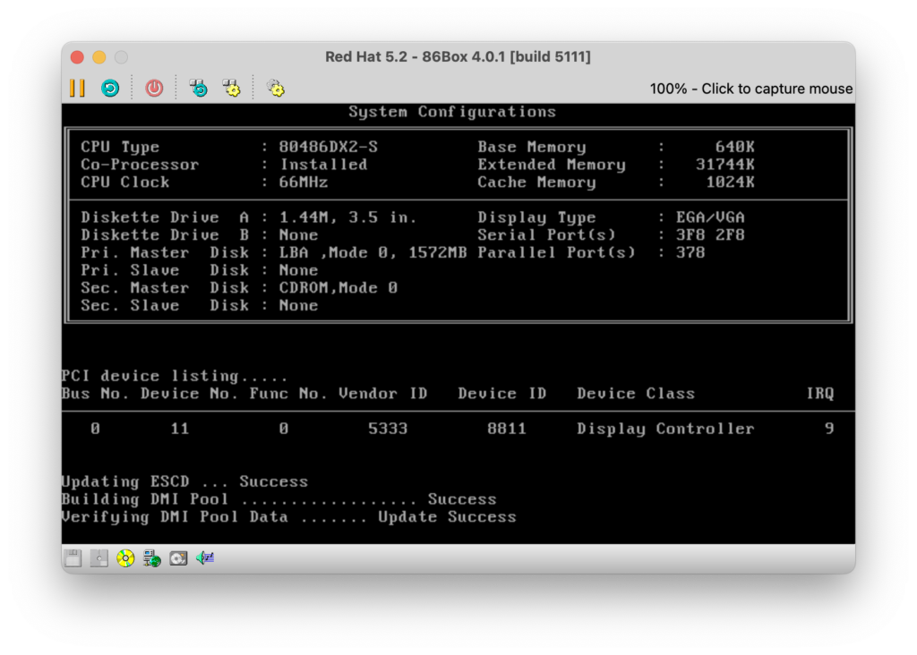
Task: Click the Parallel Port(s) value '378'
Action: [690, 252]
